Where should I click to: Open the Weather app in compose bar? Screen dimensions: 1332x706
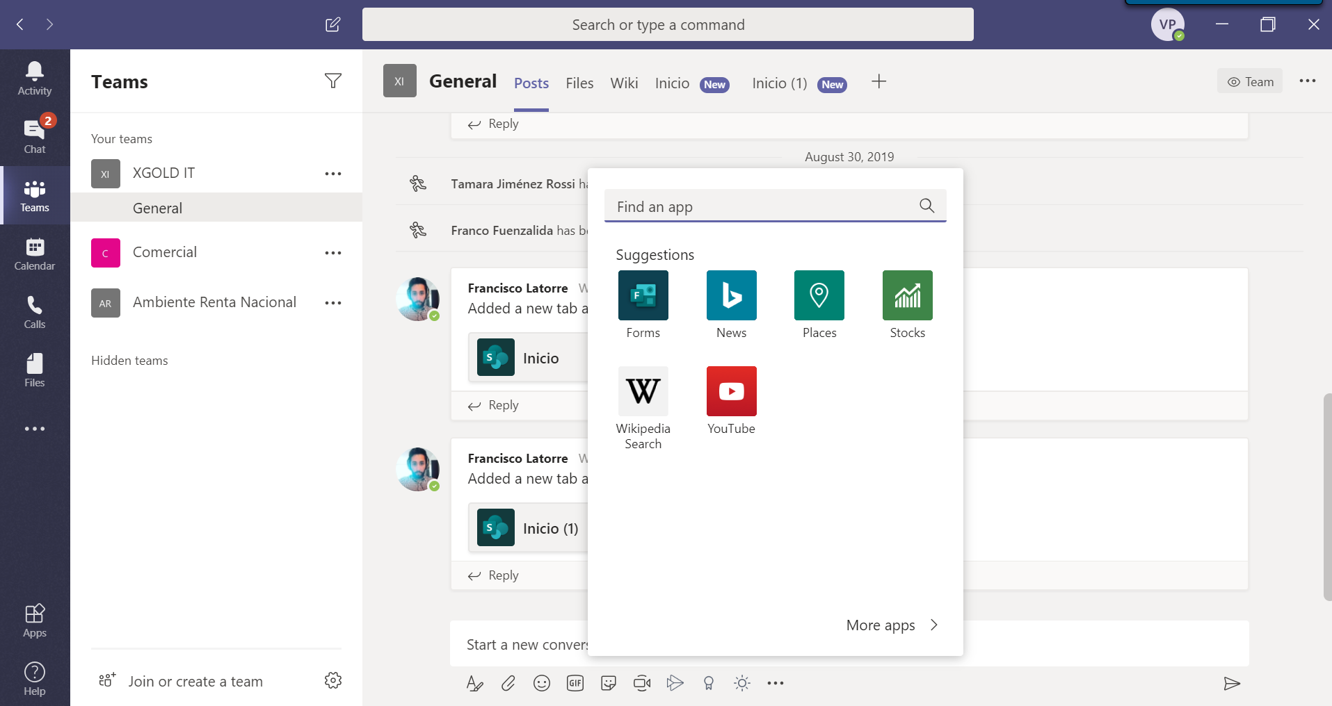tap(742, 683)
